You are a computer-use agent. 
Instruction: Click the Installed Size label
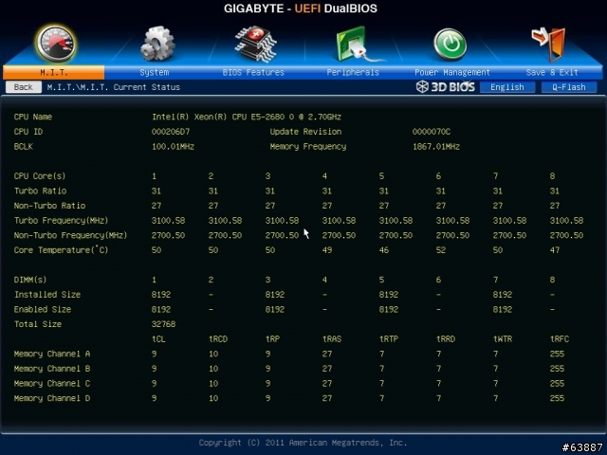47,295
